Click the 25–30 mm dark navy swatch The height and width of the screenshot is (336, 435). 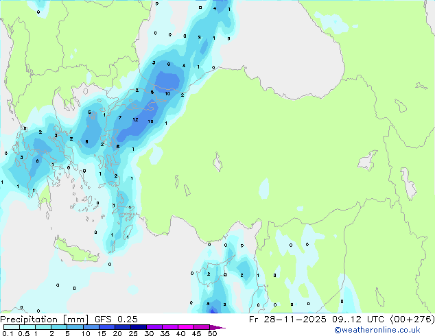pos(138,327)
